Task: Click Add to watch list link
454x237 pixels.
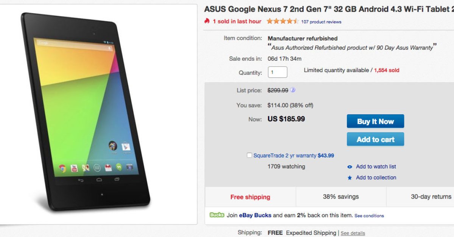Action: (x=376, y=166)
